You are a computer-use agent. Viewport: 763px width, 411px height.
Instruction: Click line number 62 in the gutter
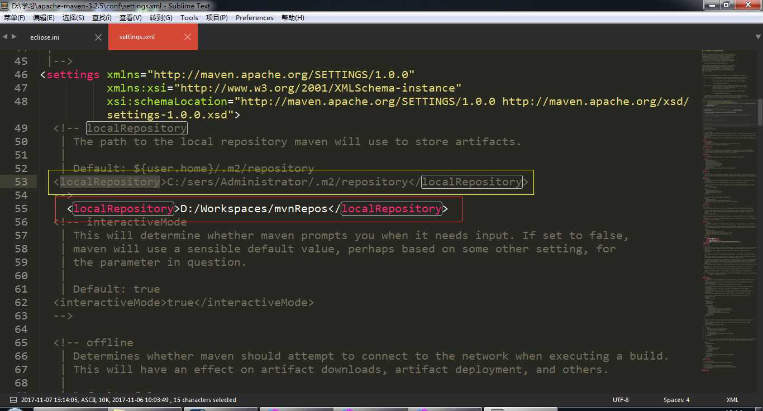point(21,303)
